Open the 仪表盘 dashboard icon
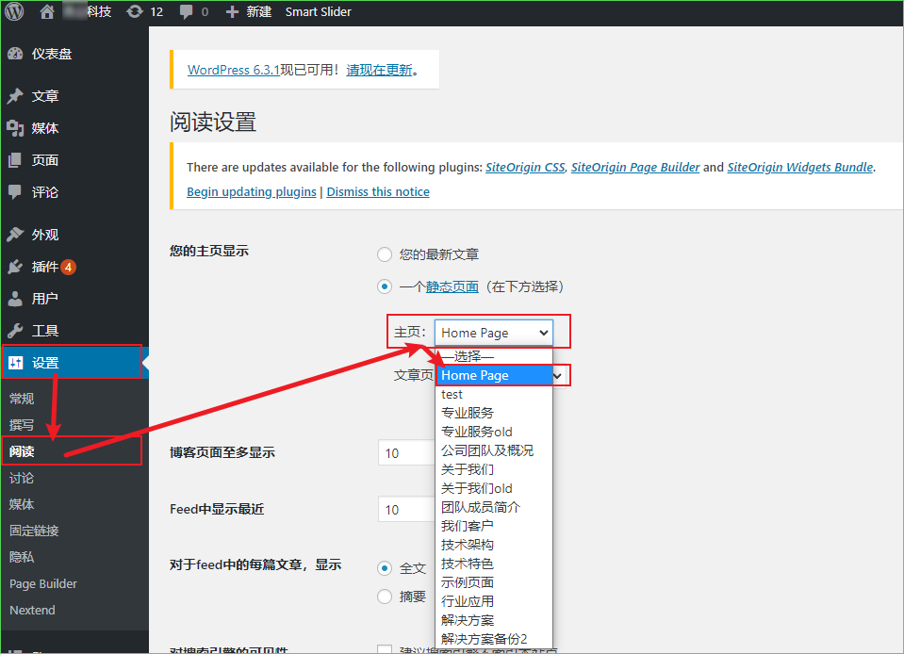This screenshot has width=904, height=654. pyautogui.click(x=16, y=54)
